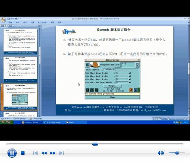
Task: Select the partially visible slide 5 thumbnail
Action: (21, 114)
